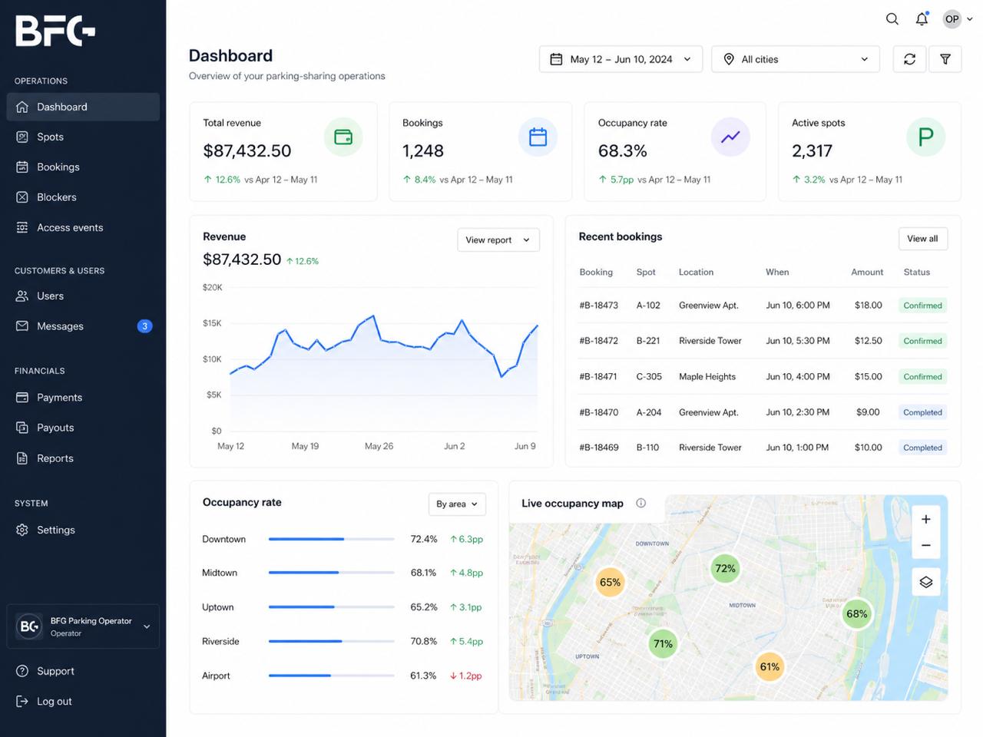This screenshot has height=737, width=983.
Task: Click the 72% Downtown map marker
Action: (725, 568)
